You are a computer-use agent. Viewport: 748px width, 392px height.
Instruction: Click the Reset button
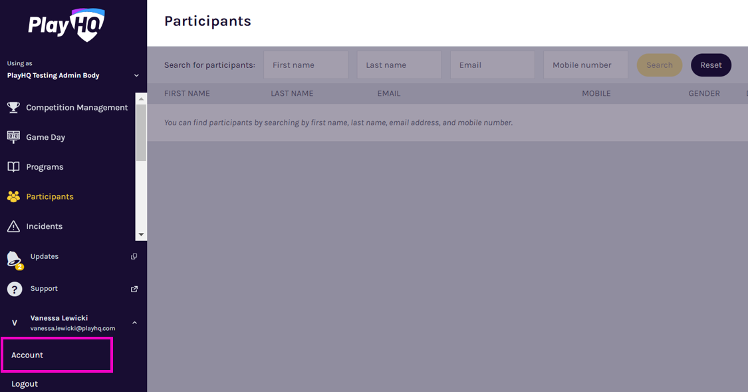(711, 65)
